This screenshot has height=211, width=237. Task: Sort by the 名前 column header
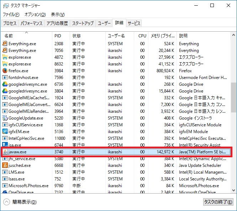pyautogui.click(x=26, y=36)
